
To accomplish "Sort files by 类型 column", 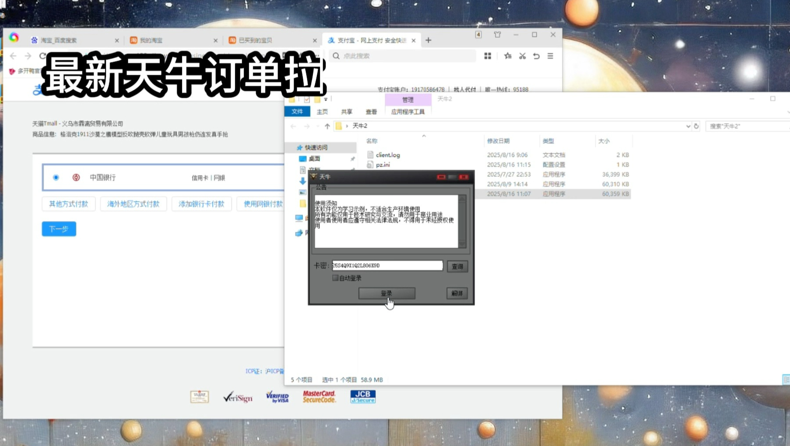I will [548, 141].
